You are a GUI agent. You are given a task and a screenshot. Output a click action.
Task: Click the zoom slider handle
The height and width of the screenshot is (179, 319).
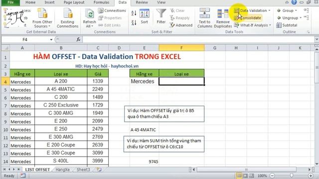point(292,176)
